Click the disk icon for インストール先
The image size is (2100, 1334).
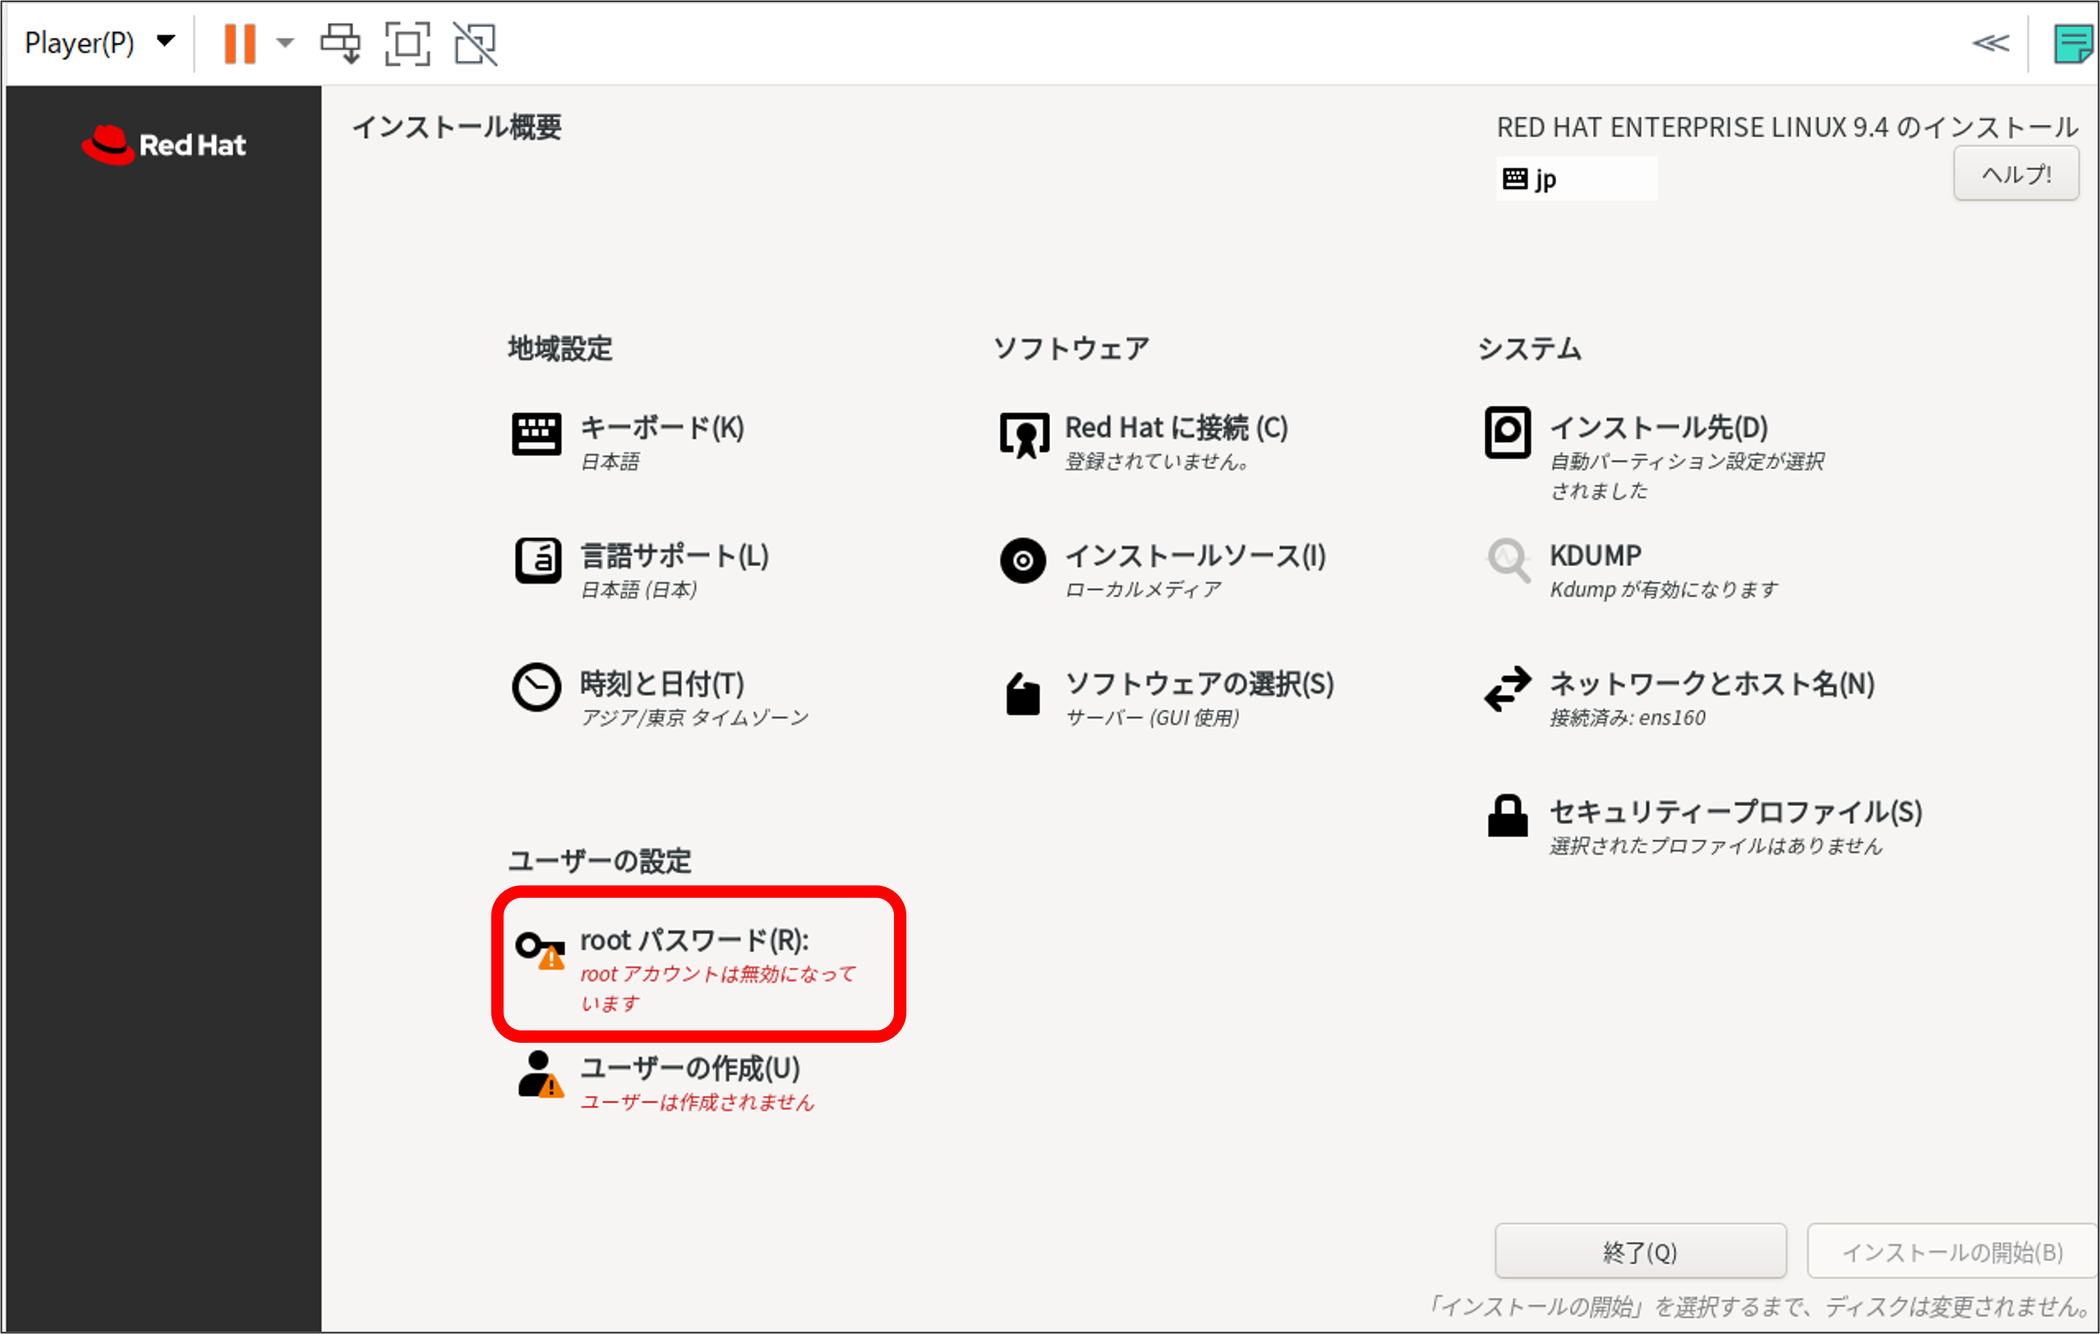[x=1507, y=432]
